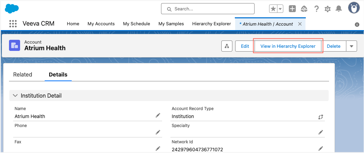Open the Help question mark icon

316,9
